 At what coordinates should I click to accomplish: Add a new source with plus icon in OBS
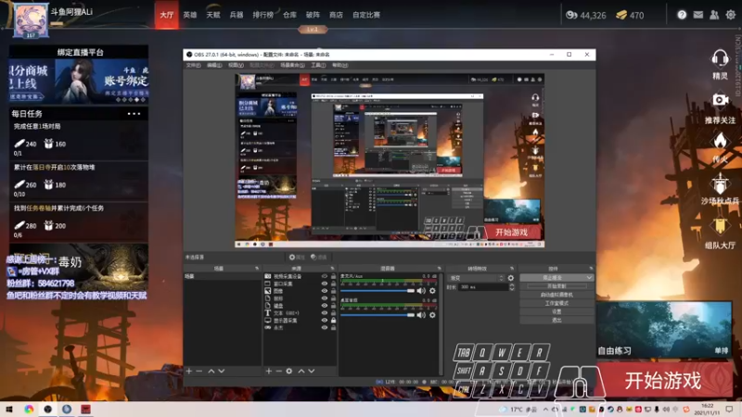[268, 372]
